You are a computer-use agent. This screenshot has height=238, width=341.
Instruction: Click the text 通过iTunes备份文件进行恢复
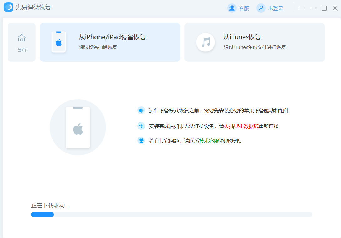point(255,47)
